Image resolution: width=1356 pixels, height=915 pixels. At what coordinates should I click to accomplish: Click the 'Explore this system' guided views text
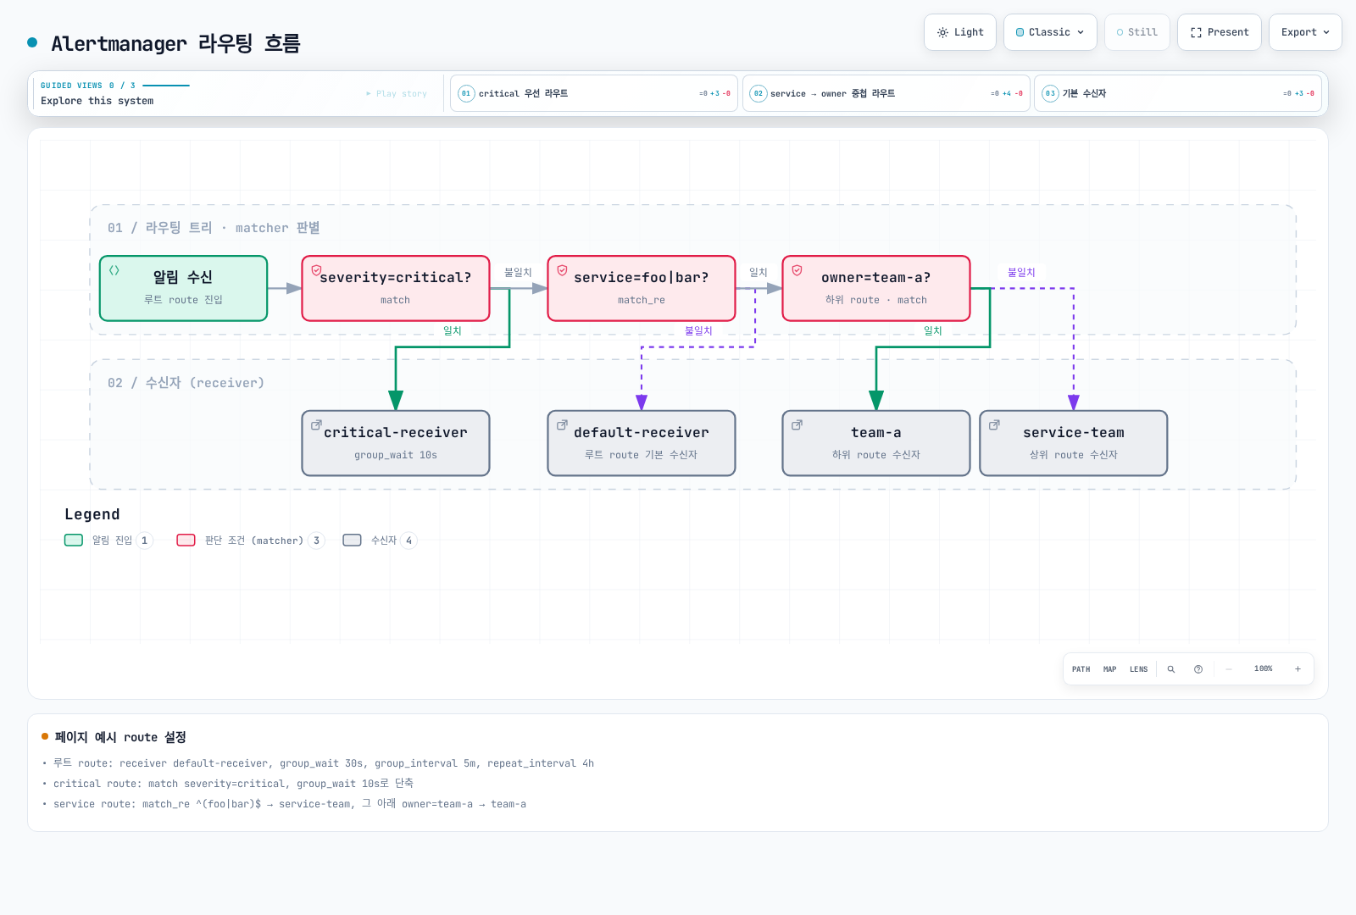click(x=97, y=101)
